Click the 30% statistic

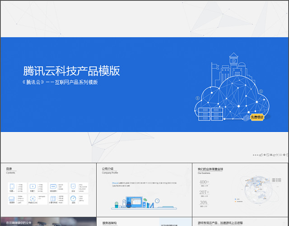tap(204, 202)
